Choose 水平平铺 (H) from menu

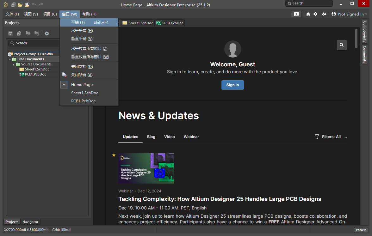pyautogui.click(x=89, y=31)
